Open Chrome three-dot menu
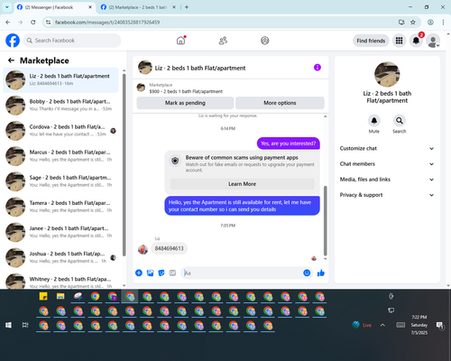Viewport: 451px width, 361px height. (x=443, y=22)
